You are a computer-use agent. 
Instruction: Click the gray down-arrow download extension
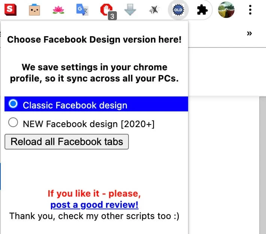130,10
